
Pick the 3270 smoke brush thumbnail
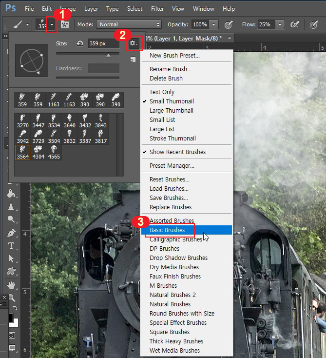[23, 121]
